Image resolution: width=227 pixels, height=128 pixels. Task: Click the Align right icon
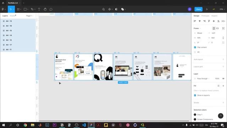coord(204,21)
